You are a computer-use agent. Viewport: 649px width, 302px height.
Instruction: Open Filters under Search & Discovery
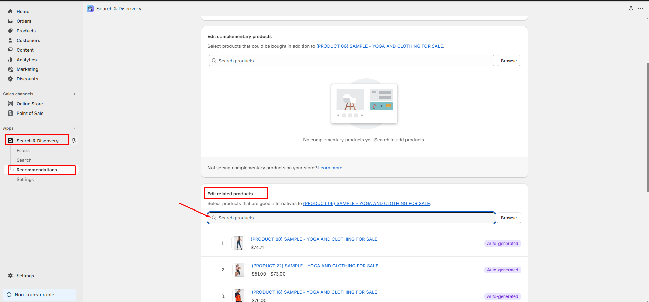tap(23, 150)
